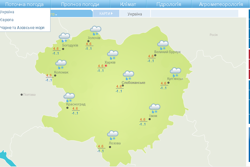Viewport: 250px width, 167px height.
Task: Click the Харків city label
Action: 110,62
